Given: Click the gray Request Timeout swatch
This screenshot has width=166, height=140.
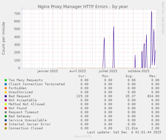Looking at the screenshot, I should tap(6, 112).
